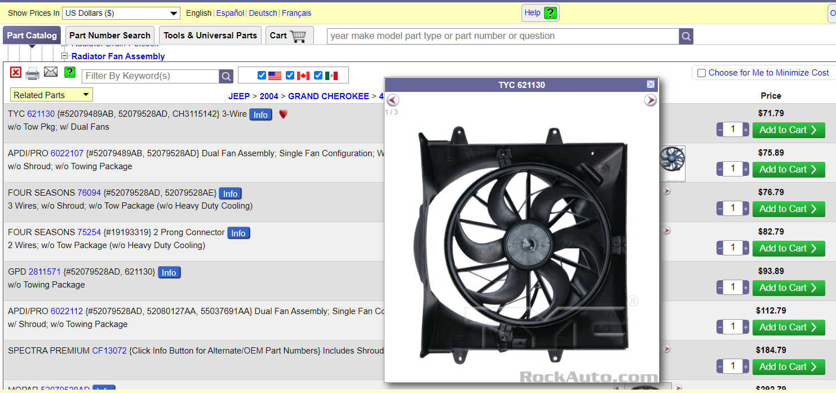Open Info for TYC 621130
836x393 pixels.
point(260,114)
